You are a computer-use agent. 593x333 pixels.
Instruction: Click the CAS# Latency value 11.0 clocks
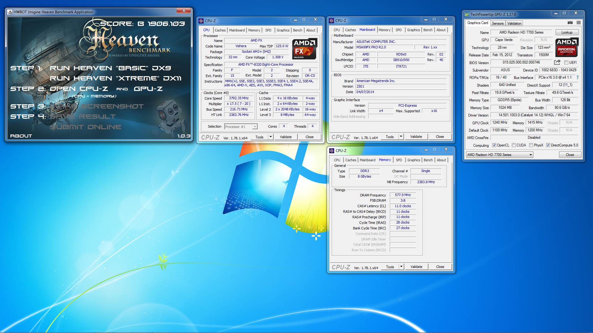click(x=403, y=206)
